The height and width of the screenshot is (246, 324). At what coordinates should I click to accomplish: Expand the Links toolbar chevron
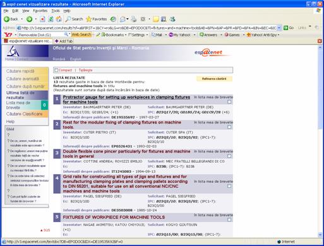310,26
